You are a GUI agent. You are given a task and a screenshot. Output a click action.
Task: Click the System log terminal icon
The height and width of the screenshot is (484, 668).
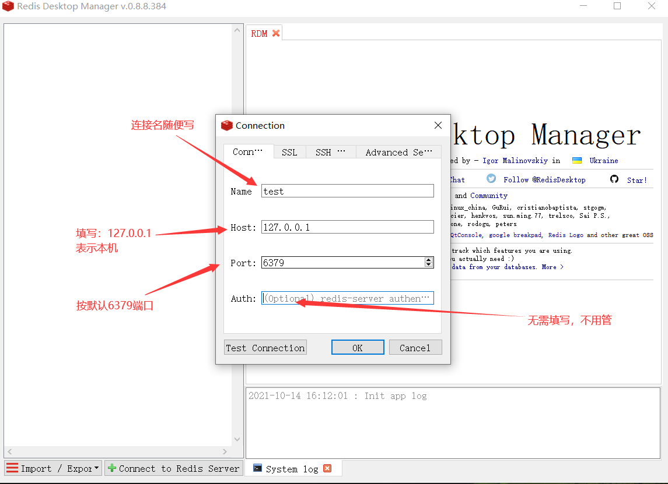257,468
